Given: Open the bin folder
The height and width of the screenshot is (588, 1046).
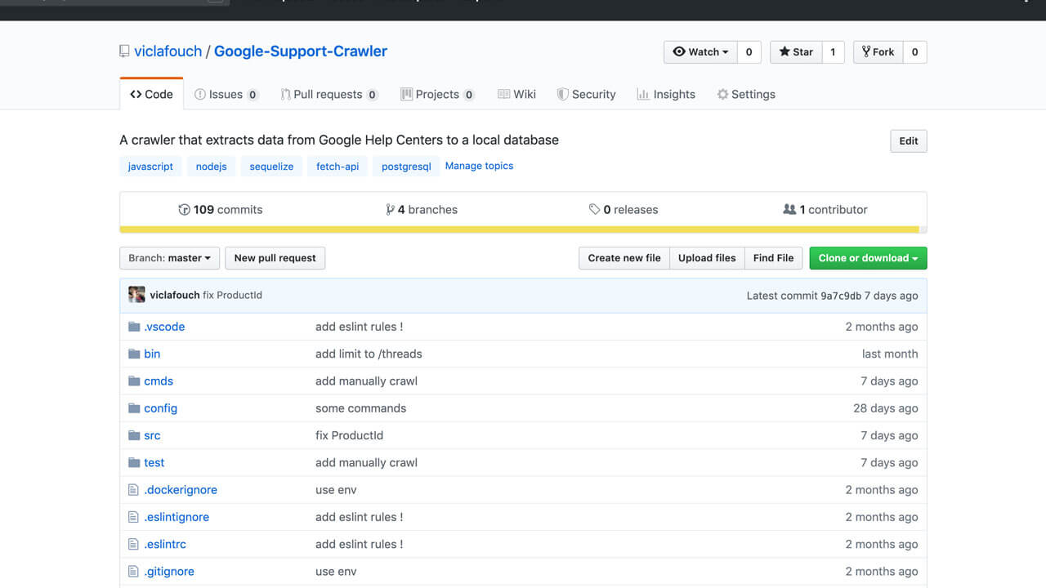Looking at the screenshot, I should pyautogui.click(x=152, y=354).
